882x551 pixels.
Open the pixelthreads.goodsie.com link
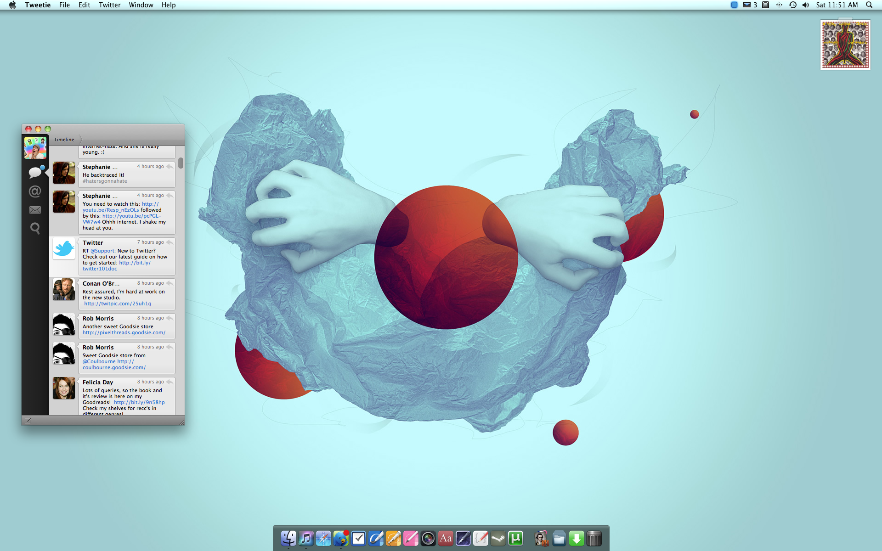tap(124, 333)
